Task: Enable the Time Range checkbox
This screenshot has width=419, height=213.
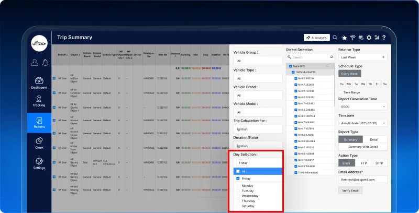Action: (x=340, y=92)
